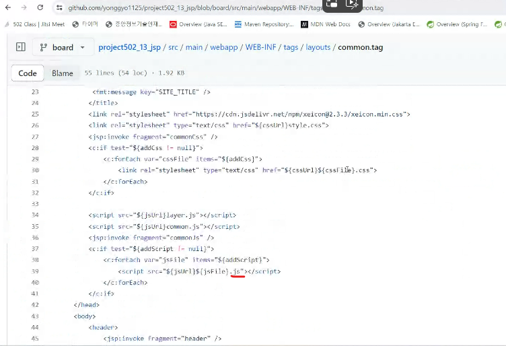
Task: Click the jsp:invoke header fragment line
Action: click(x=162, y=338)
